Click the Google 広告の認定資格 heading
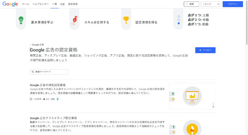 (54, 50)
